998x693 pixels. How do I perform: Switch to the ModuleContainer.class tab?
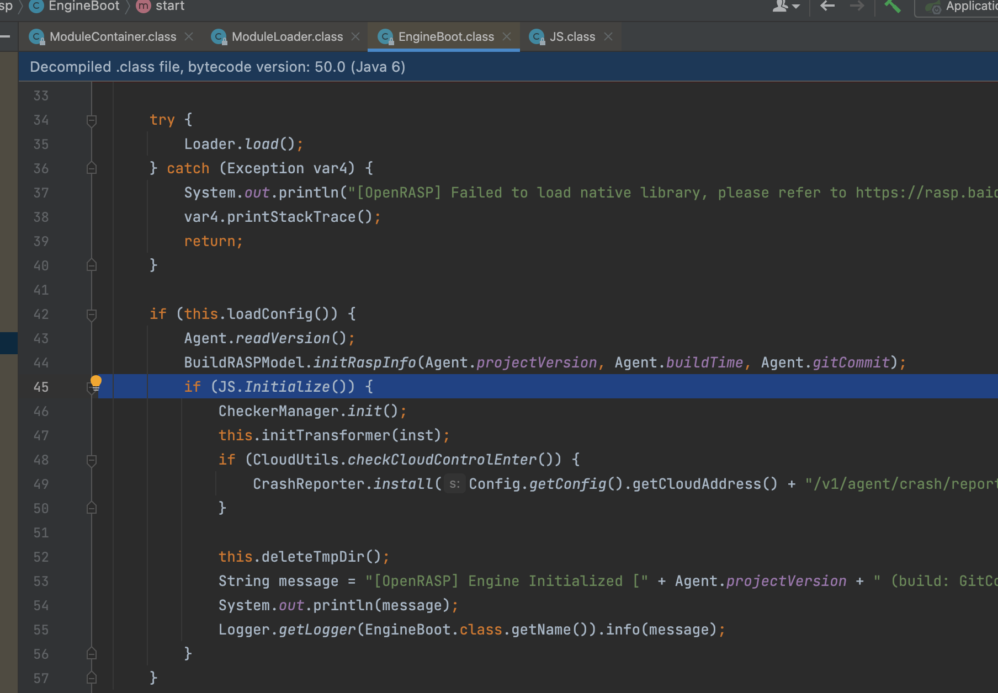pos(113,36)
